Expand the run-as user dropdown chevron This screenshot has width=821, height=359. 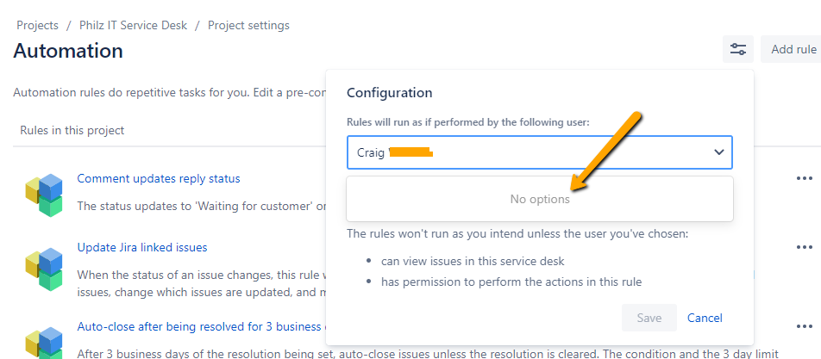(x=719, y=152)
